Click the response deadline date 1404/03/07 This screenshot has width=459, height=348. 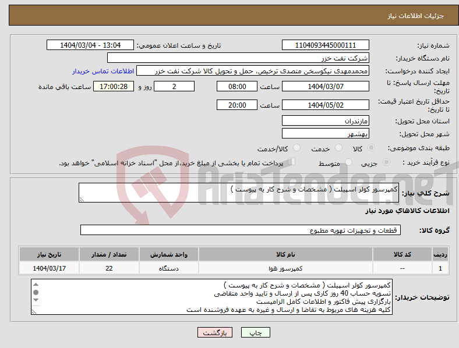pos(325,87)
